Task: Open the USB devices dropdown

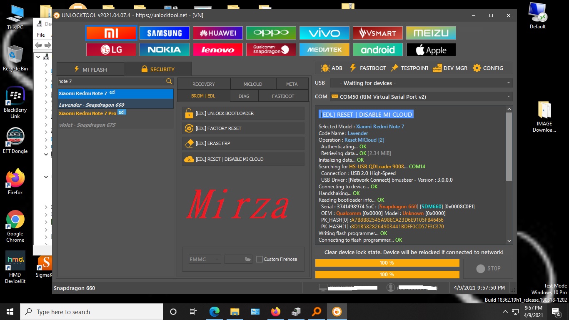Action: 422,83
